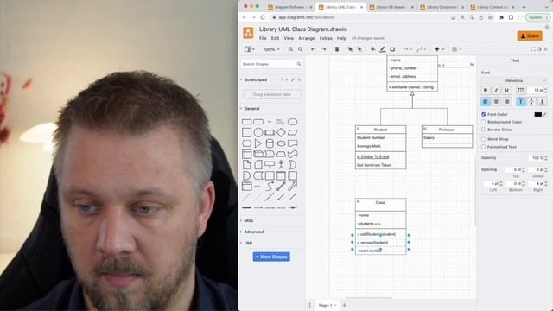The width and height of the screenshot is (553, 311).
Task: Open the browser extensions puzzle icon
Action: [x=501, y=17]
